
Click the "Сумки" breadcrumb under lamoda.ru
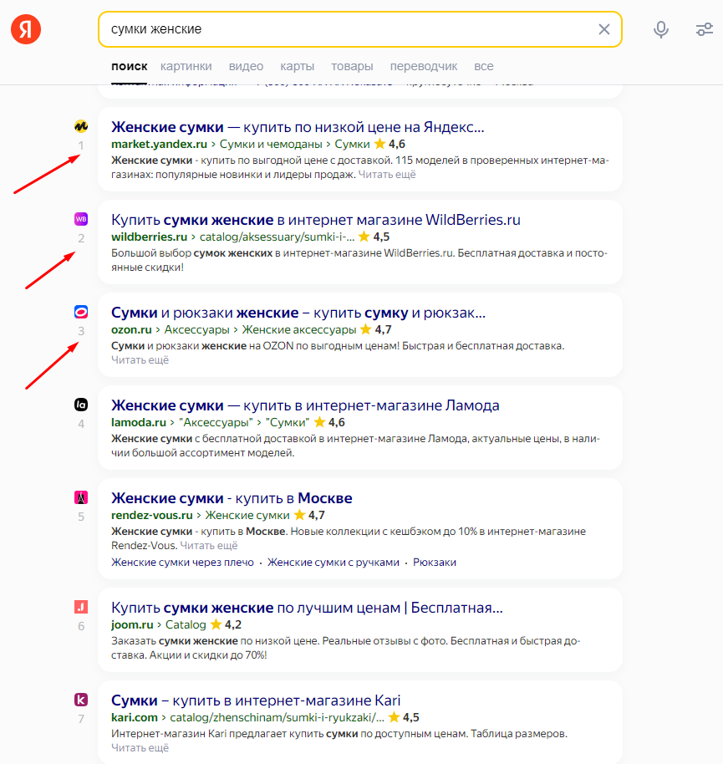(288, 422)
